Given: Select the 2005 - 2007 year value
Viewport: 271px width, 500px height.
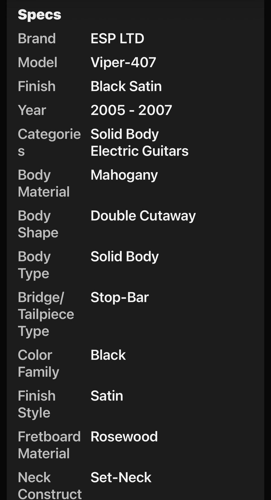Looking at the screenshot, I should [x=131, y=110].
